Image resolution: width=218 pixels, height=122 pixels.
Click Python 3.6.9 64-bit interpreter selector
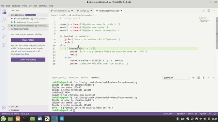11,114
